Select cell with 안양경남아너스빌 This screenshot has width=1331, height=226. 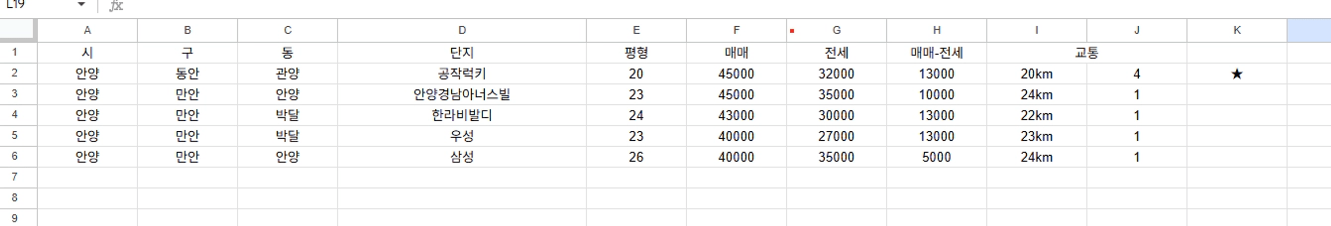coord(462,95)
